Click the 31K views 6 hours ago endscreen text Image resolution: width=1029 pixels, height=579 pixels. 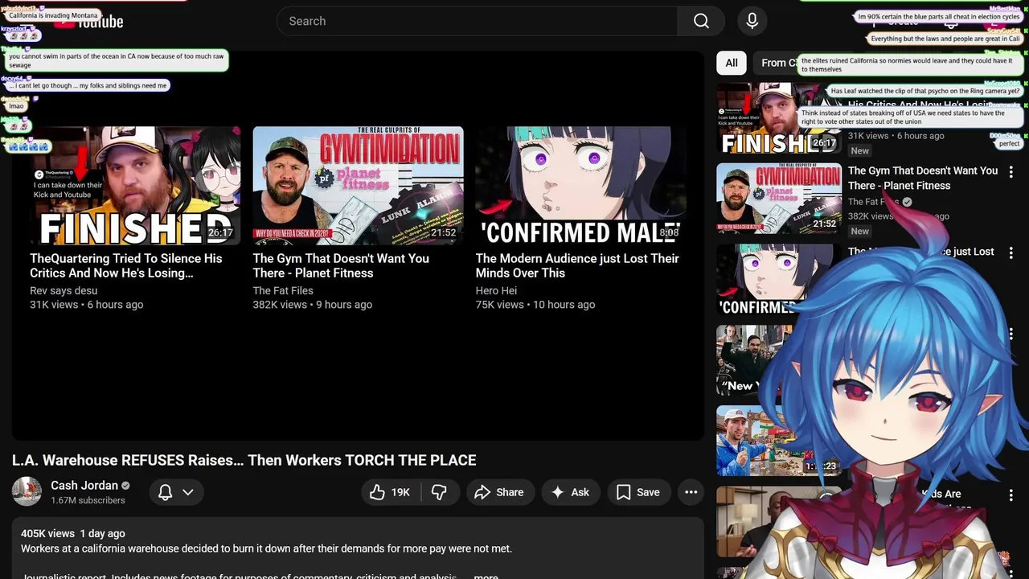tap(86, 305)
